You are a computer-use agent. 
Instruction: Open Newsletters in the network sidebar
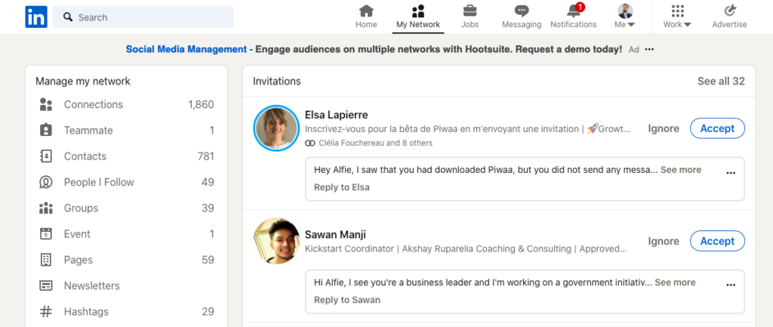point(91,285)
